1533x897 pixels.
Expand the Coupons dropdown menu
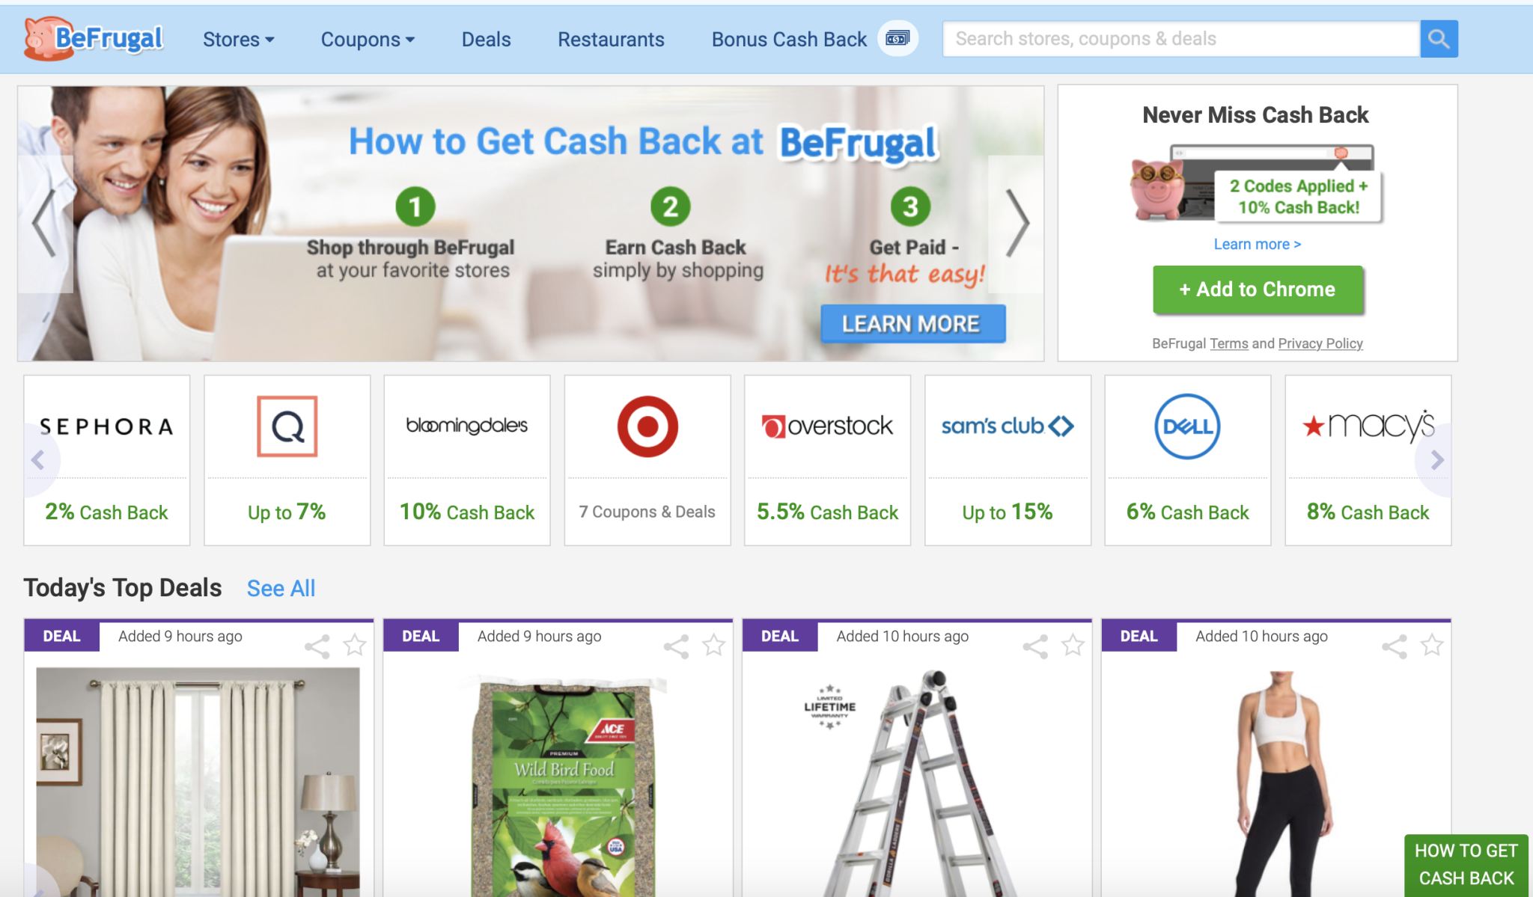coord(368,39)
